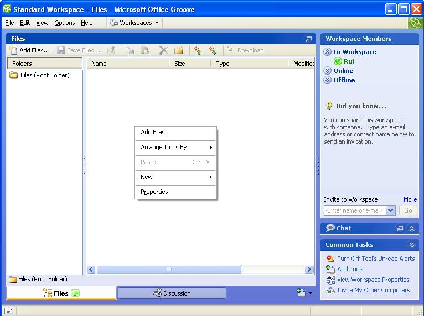The image size is (424, 316).
Task: Click the Folders pane header
Action: [x=45, y=64]
